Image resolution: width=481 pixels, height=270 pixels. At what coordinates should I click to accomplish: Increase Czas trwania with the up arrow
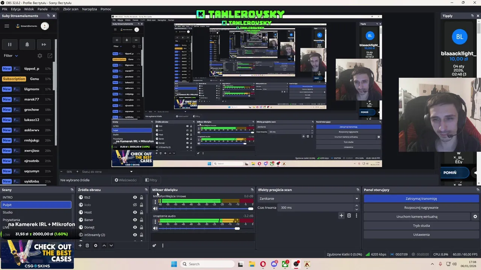click(357, 206)
